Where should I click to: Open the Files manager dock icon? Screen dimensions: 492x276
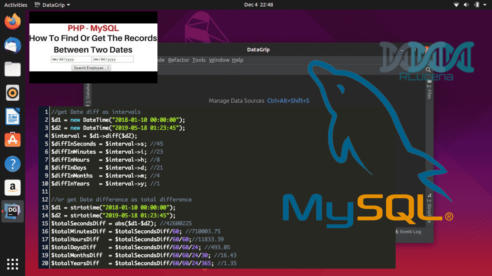click(12, 69)
